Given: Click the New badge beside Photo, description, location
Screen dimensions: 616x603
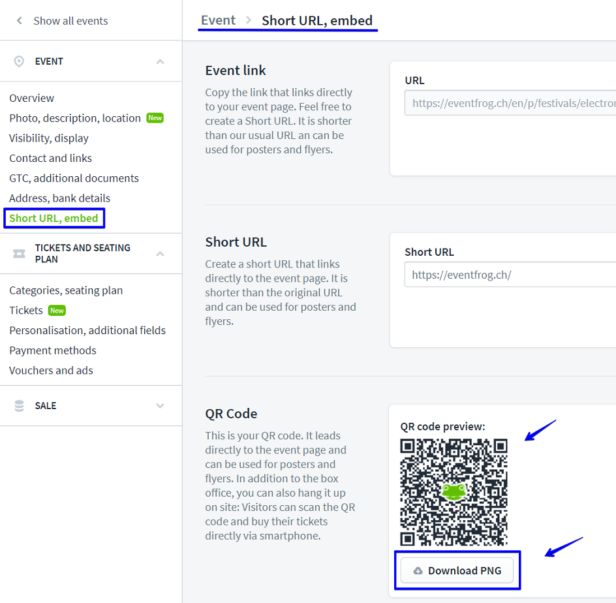Looking at the screenshot, I should click(155, 118).
